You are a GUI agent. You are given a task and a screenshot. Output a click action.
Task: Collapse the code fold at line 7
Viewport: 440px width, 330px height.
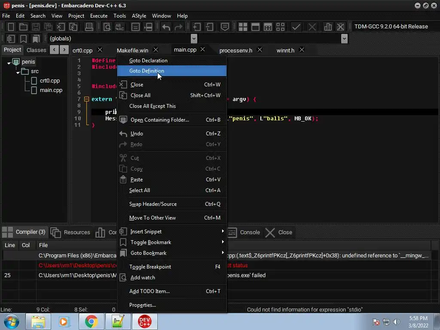86,99
